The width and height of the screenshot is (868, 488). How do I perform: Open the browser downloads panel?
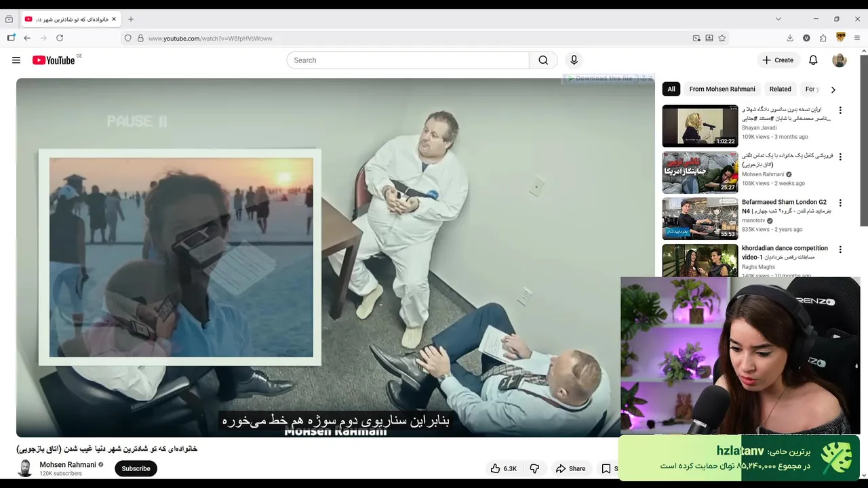[x=790, y=38]
